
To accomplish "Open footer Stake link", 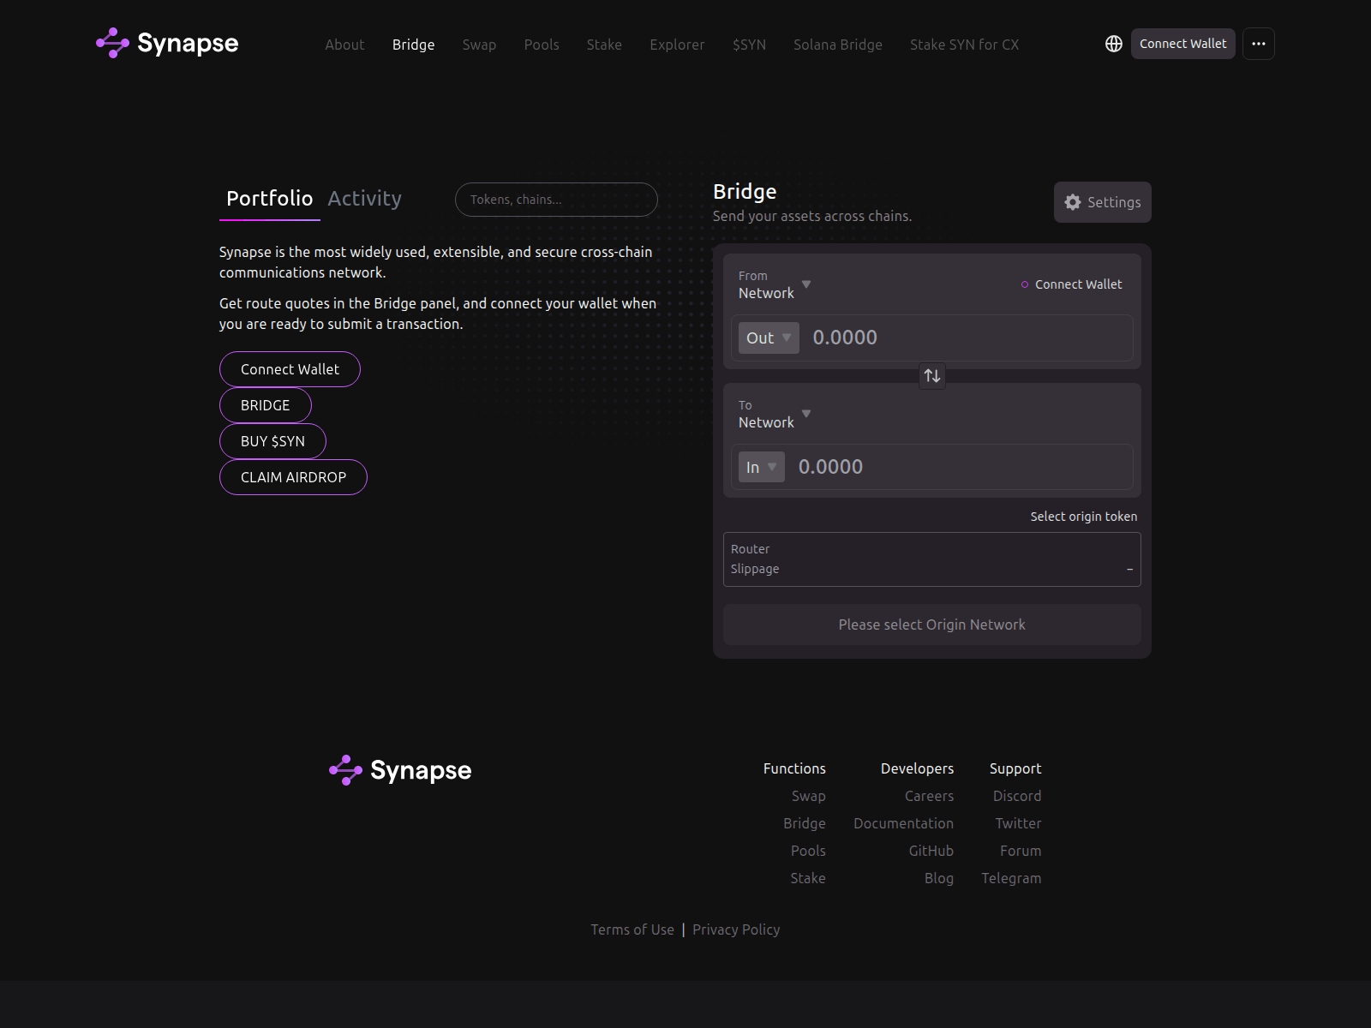I will point(807,878).
